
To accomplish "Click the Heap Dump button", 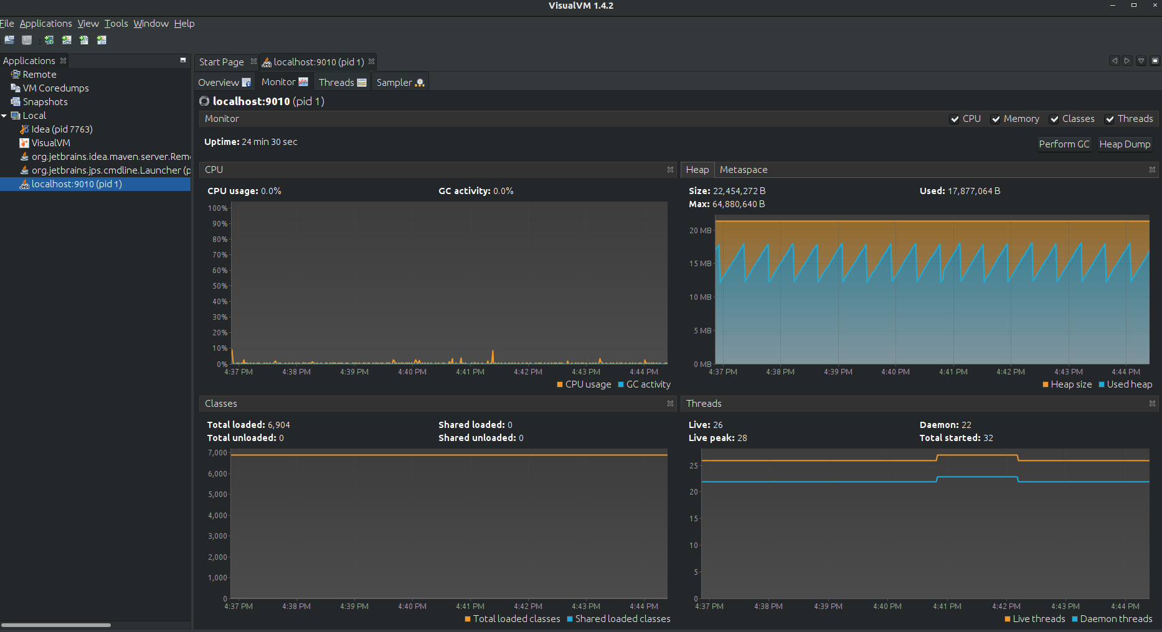I will click(1125, 144).
